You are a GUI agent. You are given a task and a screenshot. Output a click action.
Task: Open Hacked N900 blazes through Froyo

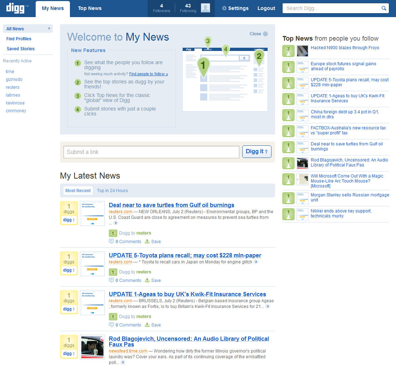pyautogui.click(x=345, y=48)
